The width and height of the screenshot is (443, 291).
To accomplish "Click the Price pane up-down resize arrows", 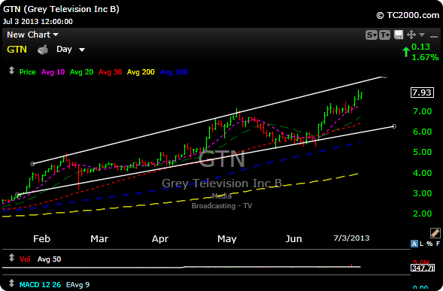I will click(11, 71).
